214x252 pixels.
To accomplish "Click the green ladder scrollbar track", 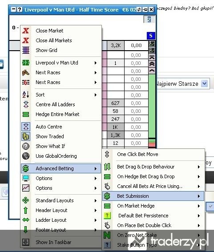I will coord(152,106).
